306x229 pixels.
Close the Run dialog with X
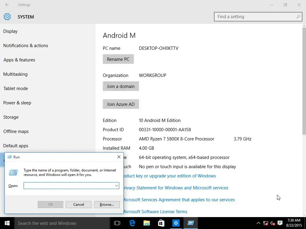click(x=119, y=157)
